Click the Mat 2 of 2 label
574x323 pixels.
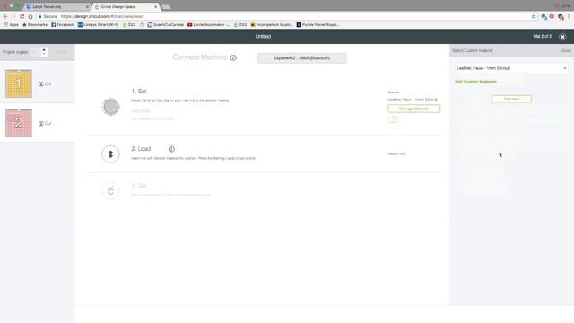[542, 36]
